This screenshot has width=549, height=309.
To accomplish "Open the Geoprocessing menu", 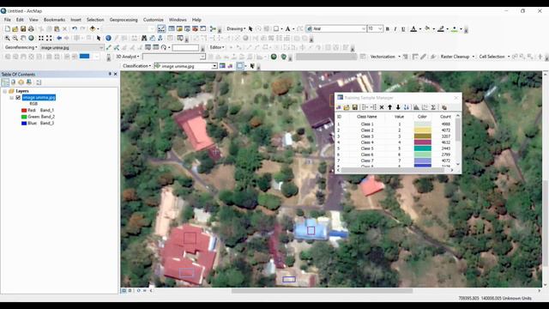I will tap(124, 20).
